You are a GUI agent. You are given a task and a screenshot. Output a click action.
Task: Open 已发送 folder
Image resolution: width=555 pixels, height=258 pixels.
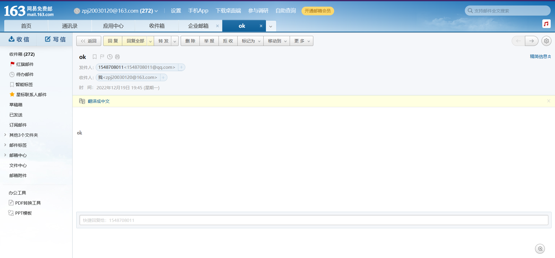pos(16,115)
